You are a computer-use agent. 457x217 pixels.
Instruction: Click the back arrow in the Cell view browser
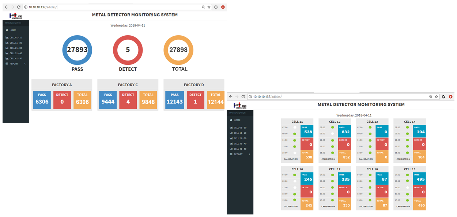230,96
